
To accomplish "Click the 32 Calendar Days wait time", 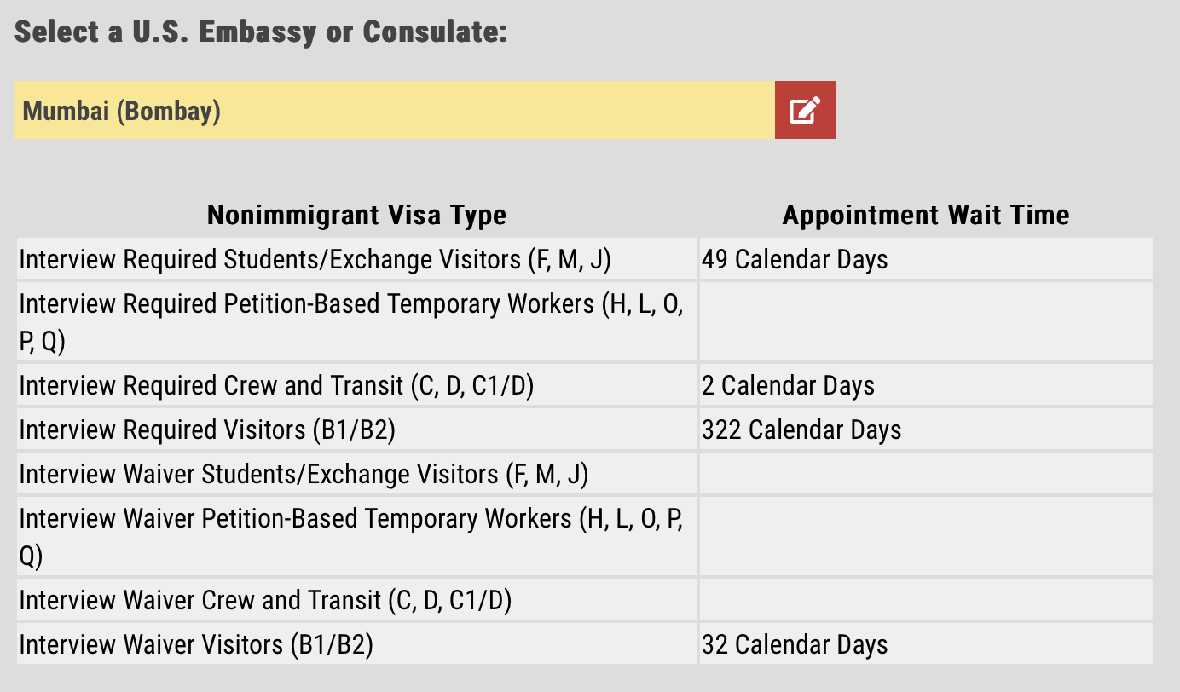I will [x=795, y=645].
